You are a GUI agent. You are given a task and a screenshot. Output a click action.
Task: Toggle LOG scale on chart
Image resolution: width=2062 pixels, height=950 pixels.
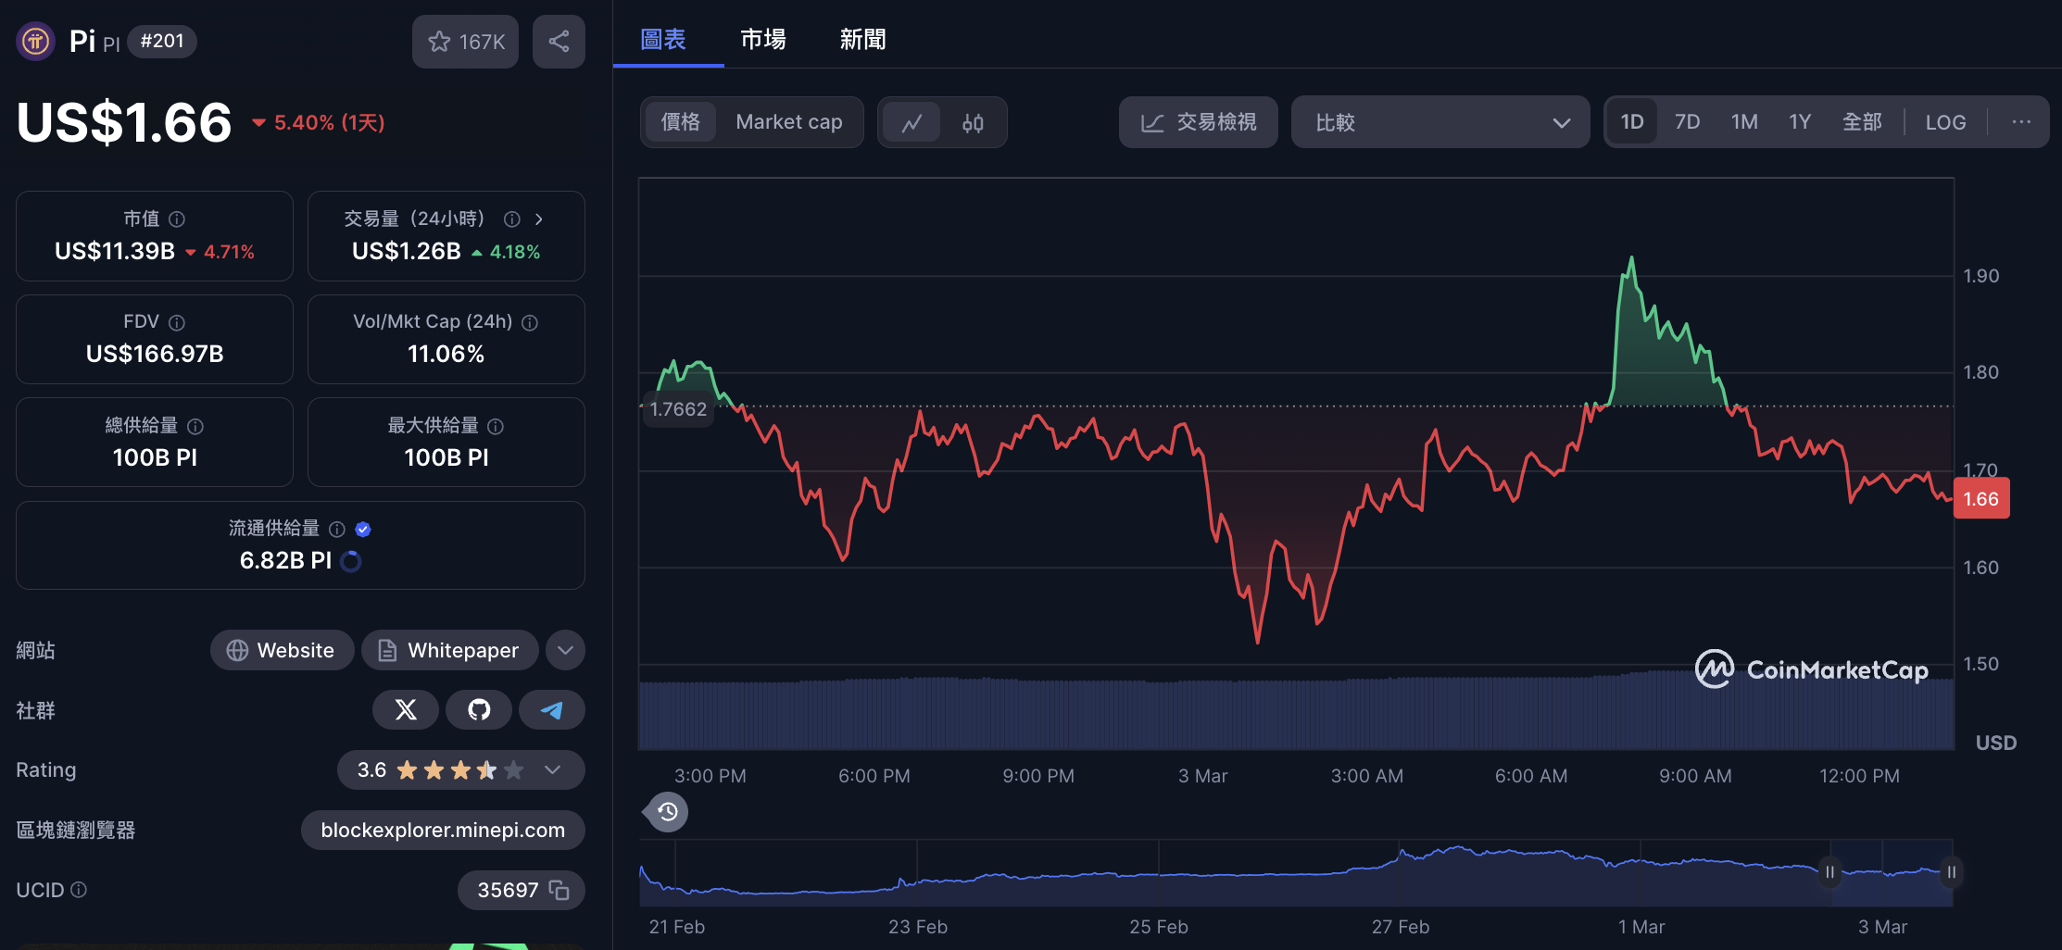click(x=1944, y=122)
